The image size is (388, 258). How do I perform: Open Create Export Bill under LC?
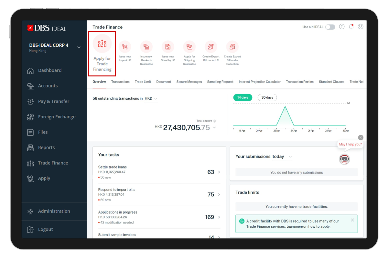(x=211, y=46)
